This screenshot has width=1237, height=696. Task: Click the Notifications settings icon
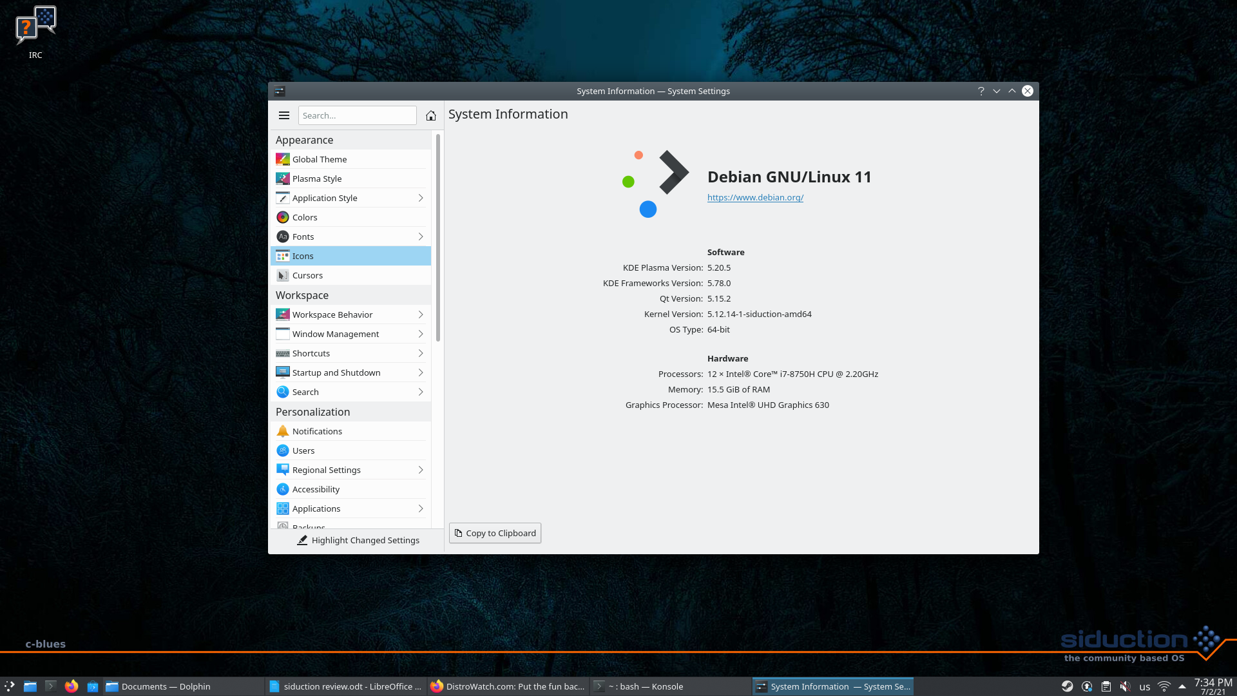click(x=282, y=431)
